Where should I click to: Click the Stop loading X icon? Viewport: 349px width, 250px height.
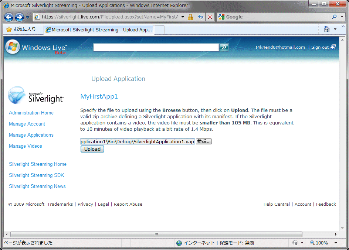coord(210,17)
